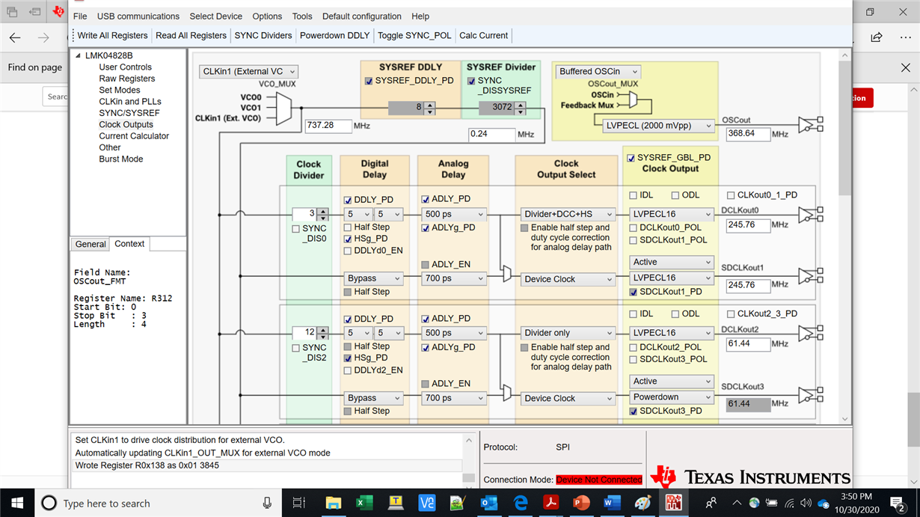920x517 pixels.
Task: Open Task View from the taskbar
Action: pos(299,503)
